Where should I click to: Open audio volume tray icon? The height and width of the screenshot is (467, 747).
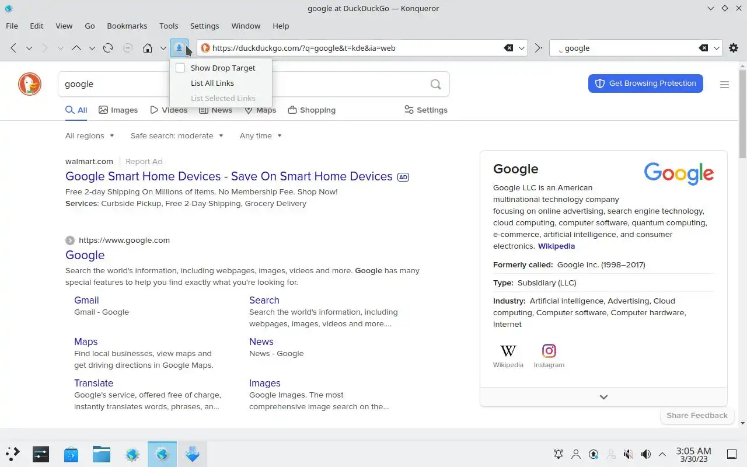(646, 454)
